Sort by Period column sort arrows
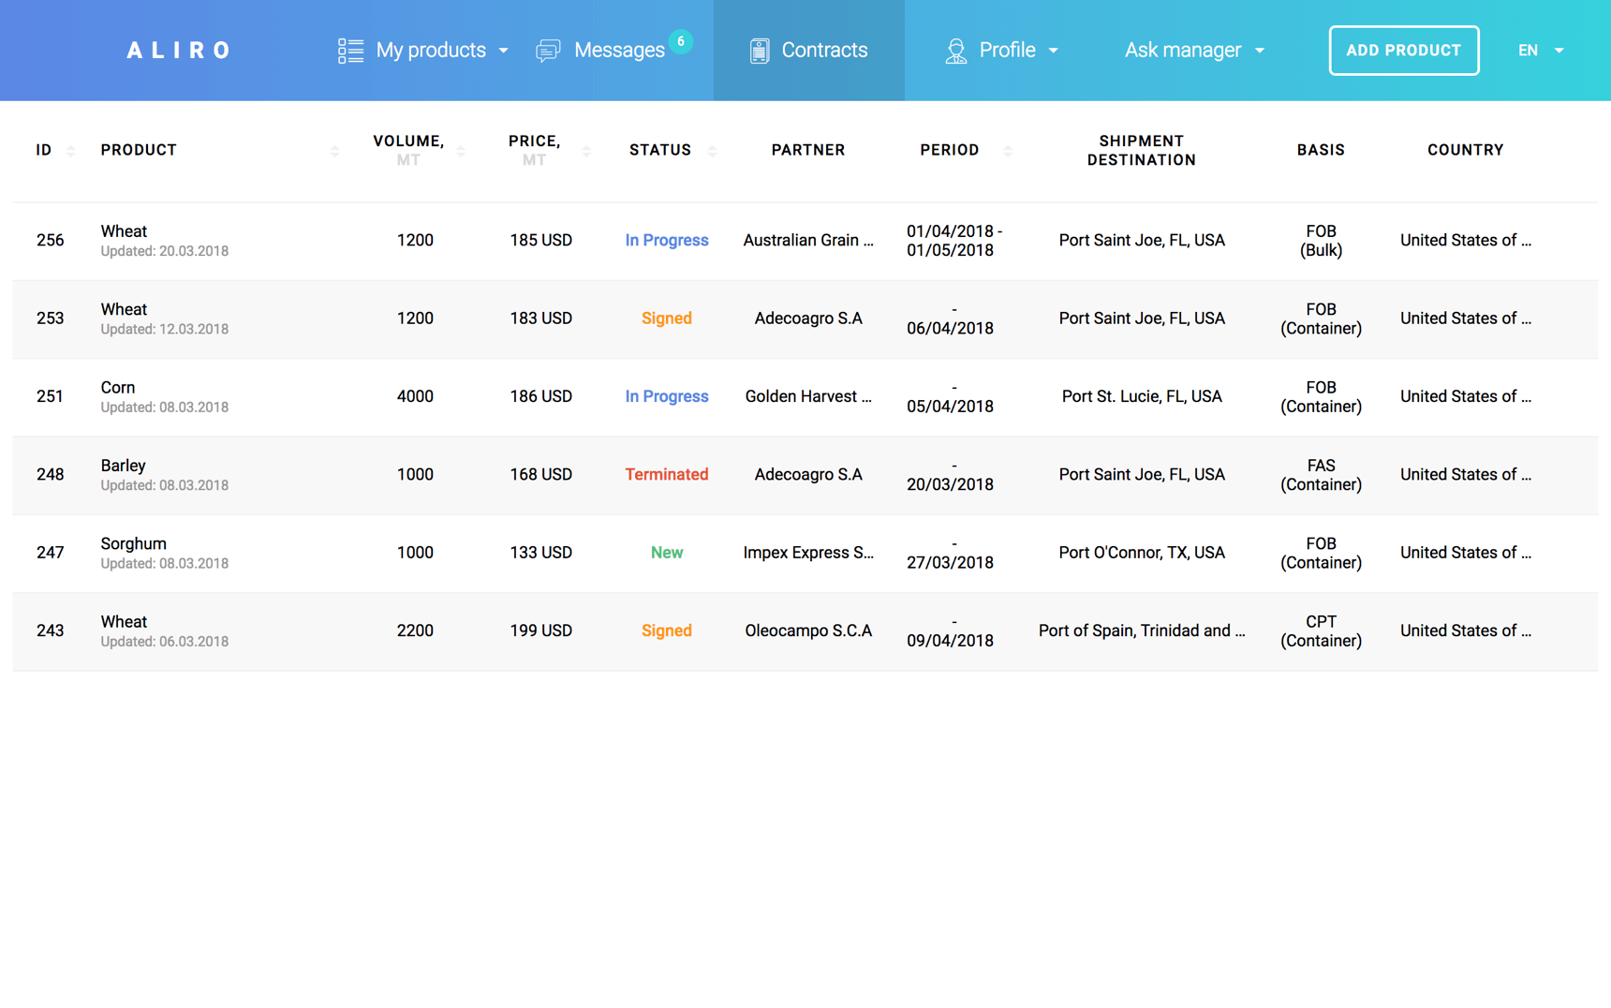The height and width of the screenshot is (1008, 1611). [x=1008, y=151]
